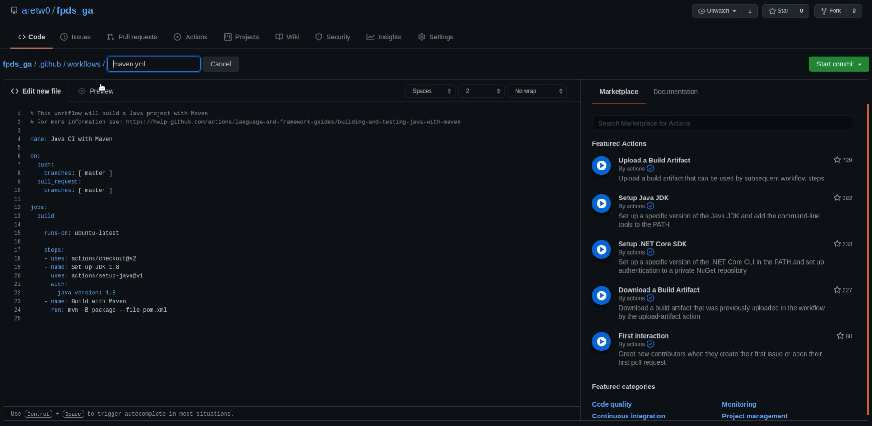Open the Pull requests tab
872x426 pixels.
click(x=132, y=37)
